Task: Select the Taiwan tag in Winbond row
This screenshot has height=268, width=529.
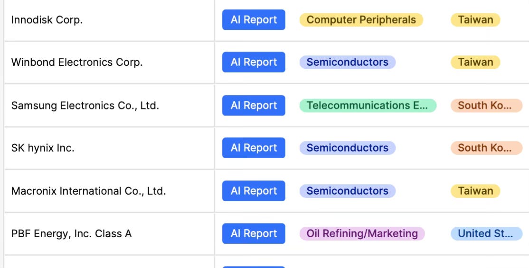Action: click(x=475, y=62)
